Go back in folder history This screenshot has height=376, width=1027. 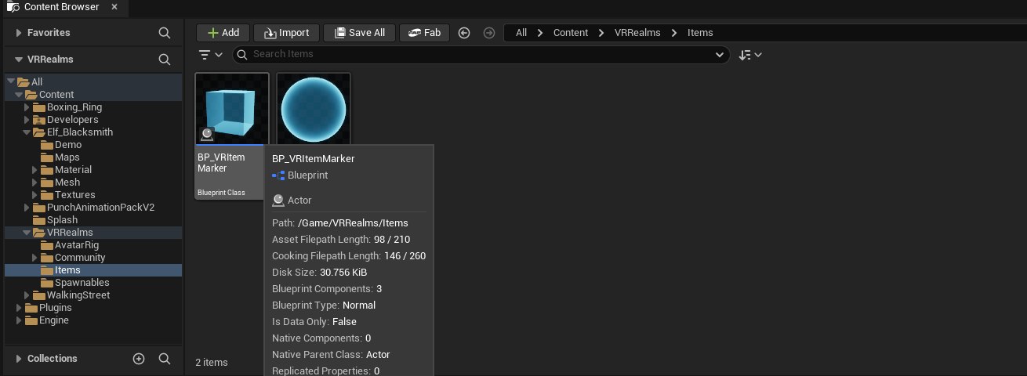tap(464, 33)
